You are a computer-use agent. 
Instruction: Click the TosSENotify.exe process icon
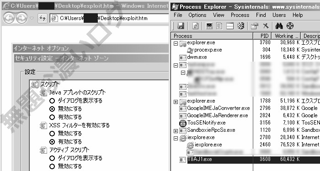183,123
